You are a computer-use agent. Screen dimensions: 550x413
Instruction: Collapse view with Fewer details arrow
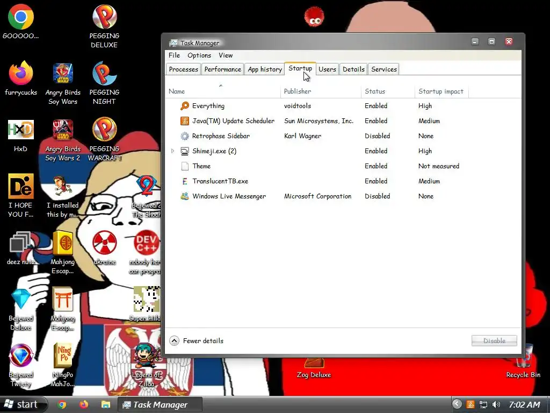(175, 340)
